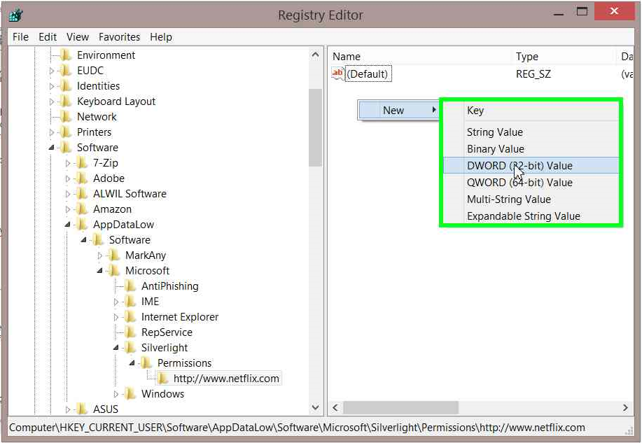Choose Expandable String Value from submenu

pos(531,216)
